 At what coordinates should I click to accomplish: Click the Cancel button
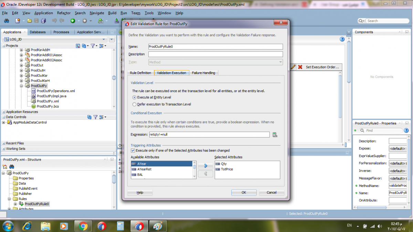[272, 192]
